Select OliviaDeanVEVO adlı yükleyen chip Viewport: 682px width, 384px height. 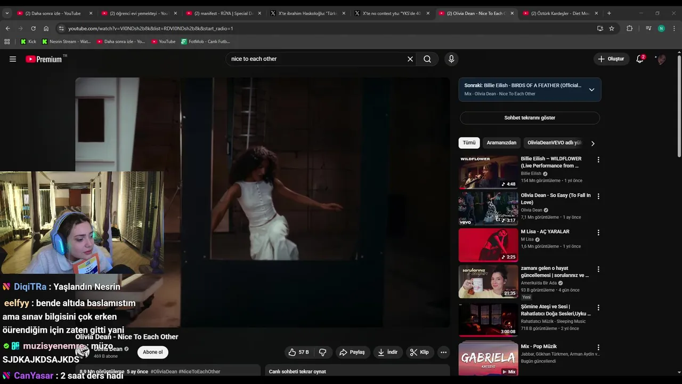click(x=554, y=143)
